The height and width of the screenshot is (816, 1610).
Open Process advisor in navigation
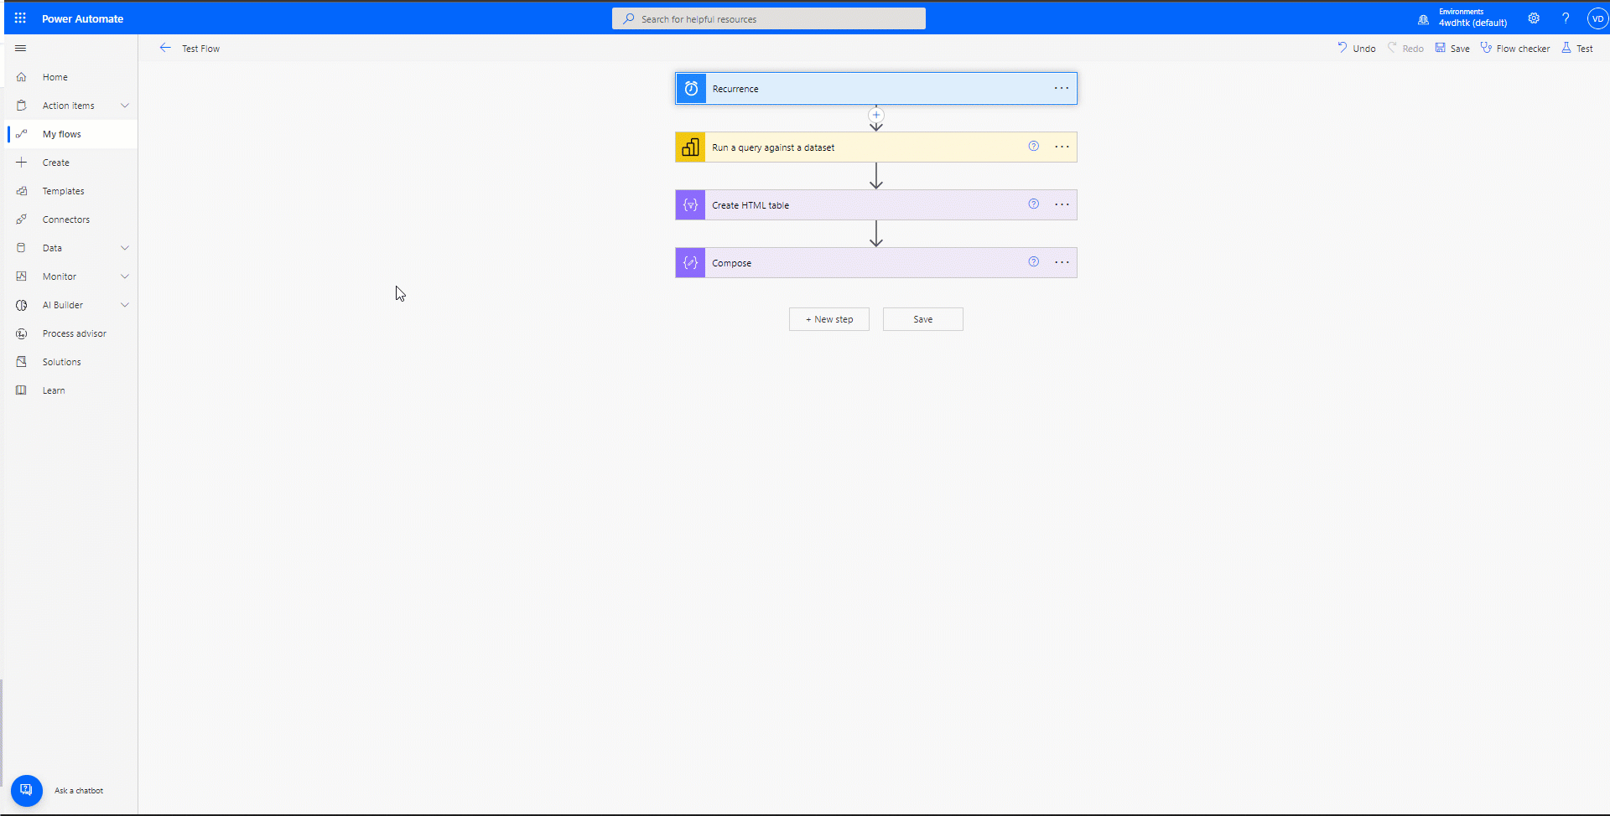[x=75, y=333]
